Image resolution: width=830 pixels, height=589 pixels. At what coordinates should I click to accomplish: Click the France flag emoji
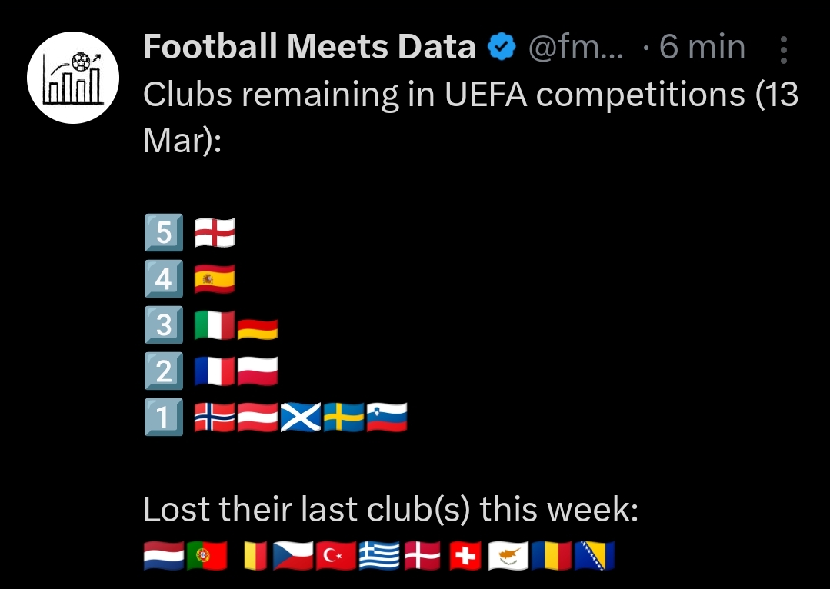coord(214,372)
